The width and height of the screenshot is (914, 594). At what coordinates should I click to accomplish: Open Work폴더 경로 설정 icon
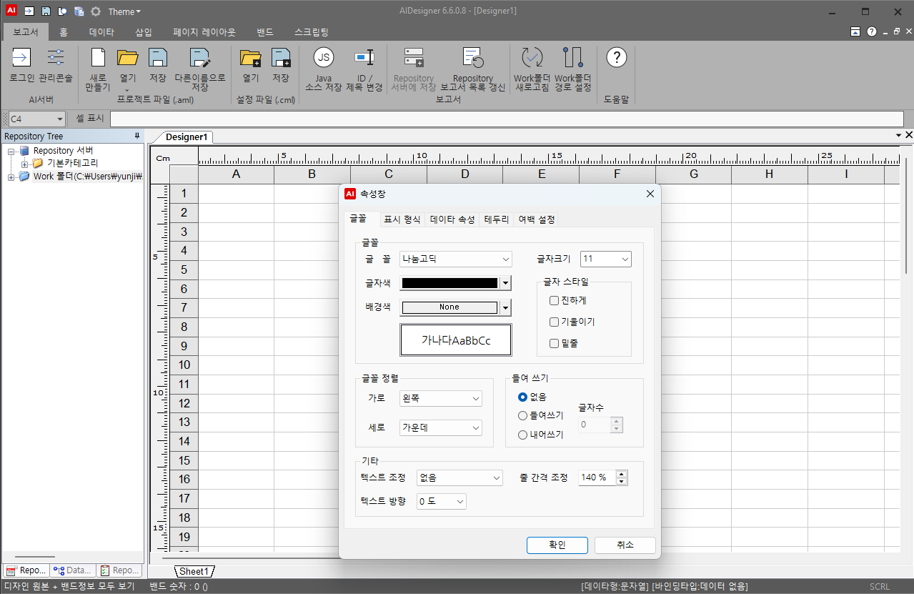tap(572, 59)
